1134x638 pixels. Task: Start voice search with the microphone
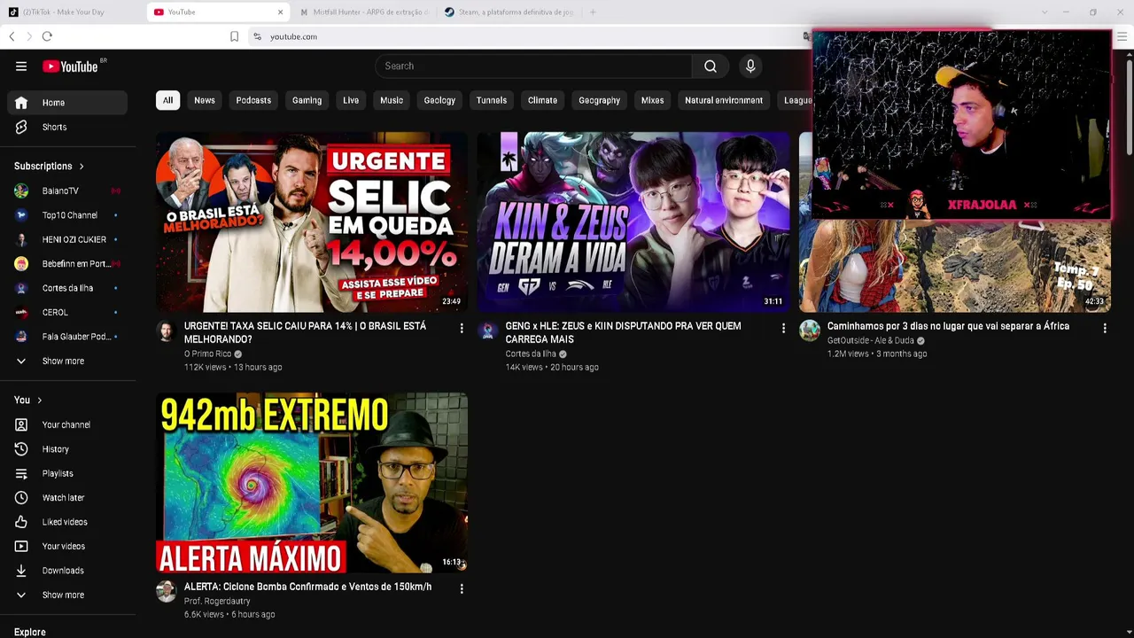[x=750, y=66]
